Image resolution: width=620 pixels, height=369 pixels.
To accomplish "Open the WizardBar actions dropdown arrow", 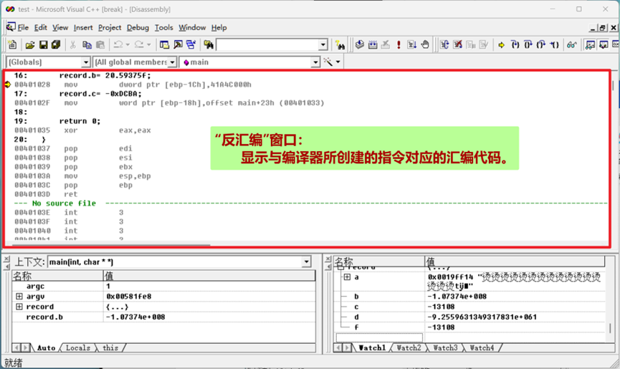I will (x=338, y=62).
